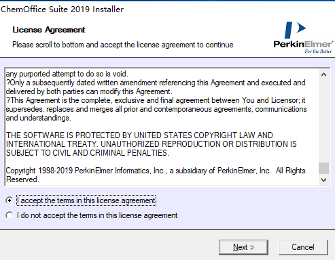Click the "any purported attempt" first text line

click(67, 74)
